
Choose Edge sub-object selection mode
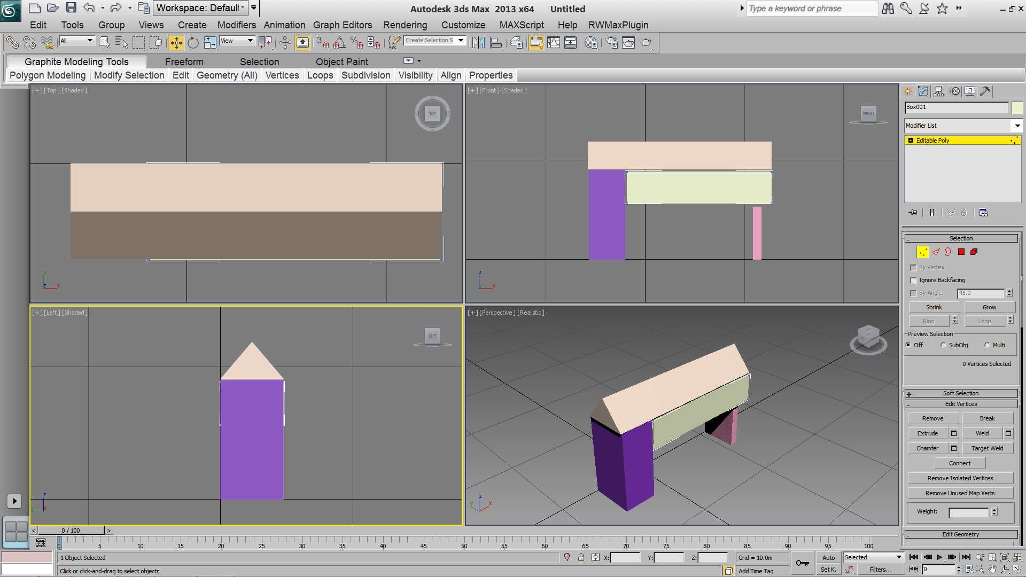coord(936,252)
